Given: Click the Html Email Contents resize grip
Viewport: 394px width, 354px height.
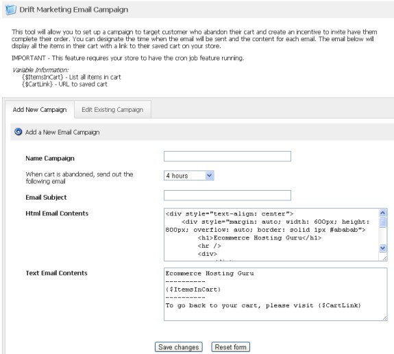Looking at the screenshot, I should (x=384, y=259).
